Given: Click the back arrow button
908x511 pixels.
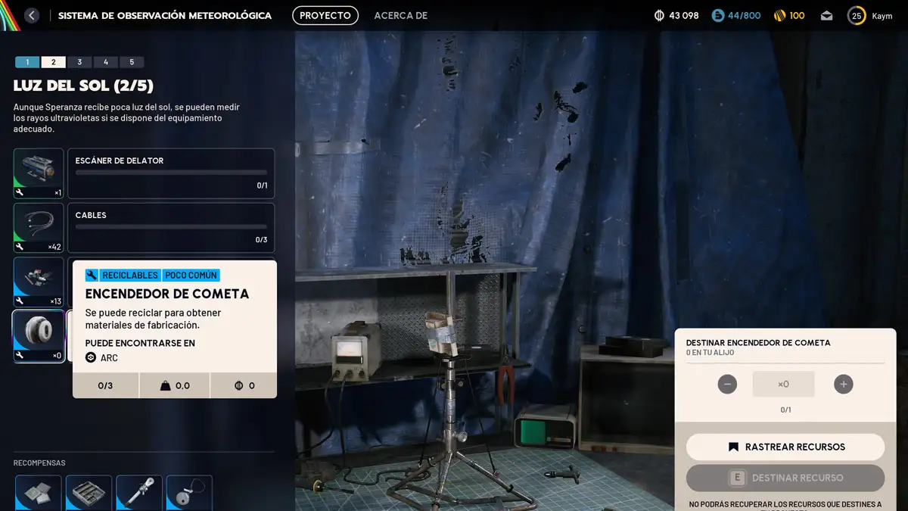Looking at the screenshot, I should tap(32, 15).
